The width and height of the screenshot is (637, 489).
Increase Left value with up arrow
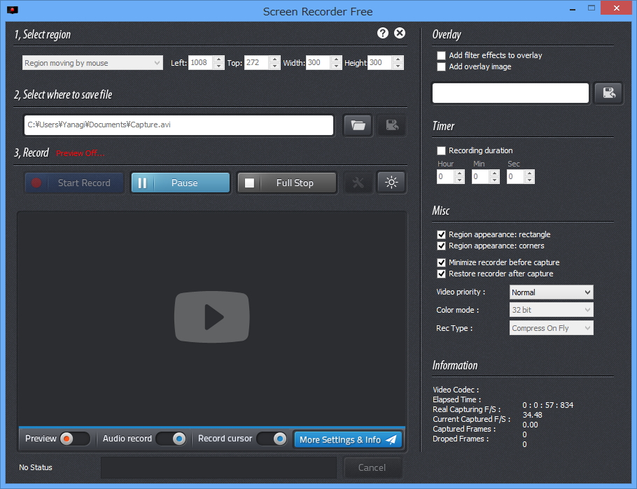pyautogui.click(x=218, y=59)
